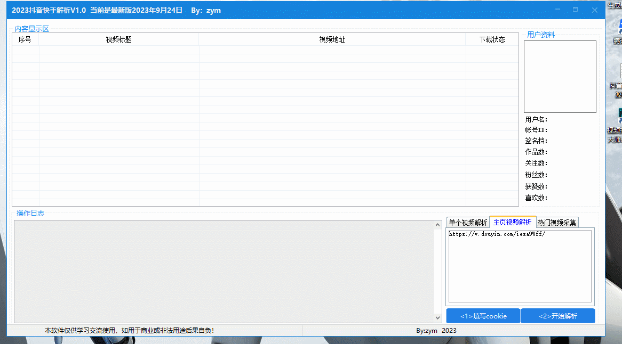Click the user avatar picture box

(560, 76)
